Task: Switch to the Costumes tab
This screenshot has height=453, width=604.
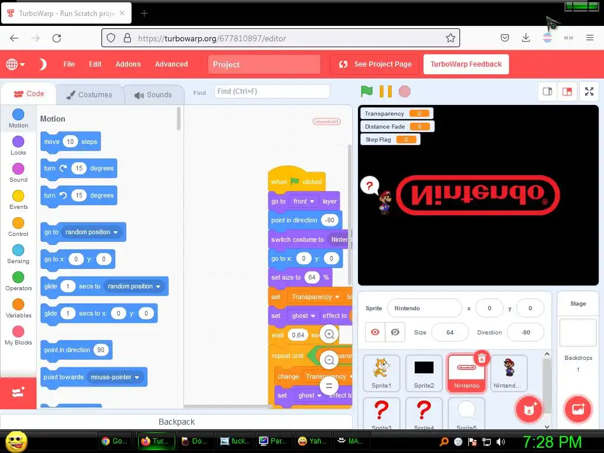Action: point(90,95)
